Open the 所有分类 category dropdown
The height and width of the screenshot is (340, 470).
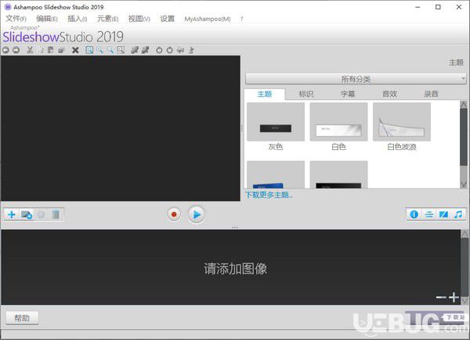pos(356,79)
